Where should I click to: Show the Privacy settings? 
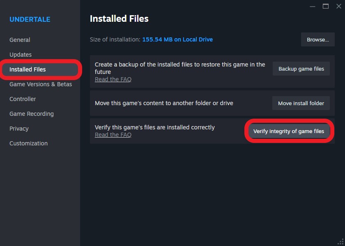point(19,129)
